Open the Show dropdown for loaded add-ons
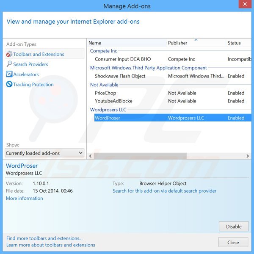 44,153
